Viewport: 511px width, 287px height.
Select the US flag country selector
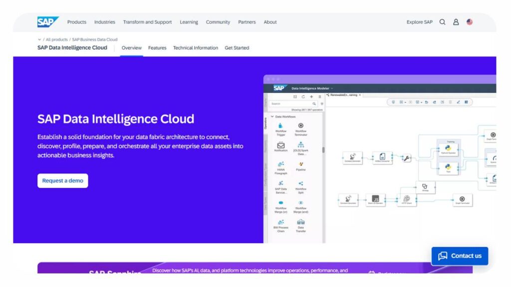click(470, 22)
